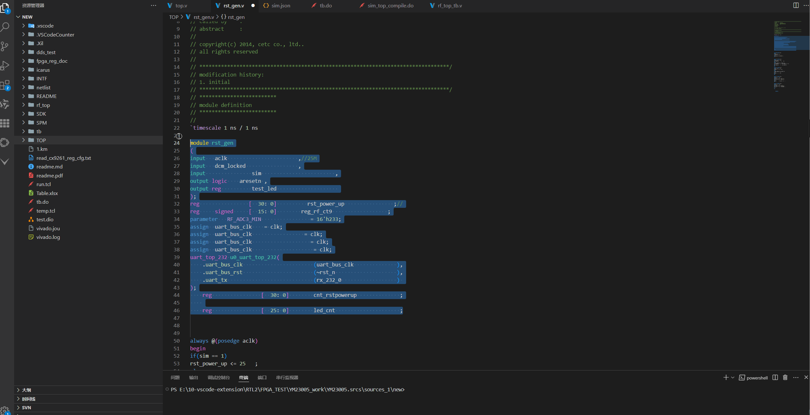Open the Search view in the activity bar
This screenshot has width=810, height=415.
click(x=5, y=27)
